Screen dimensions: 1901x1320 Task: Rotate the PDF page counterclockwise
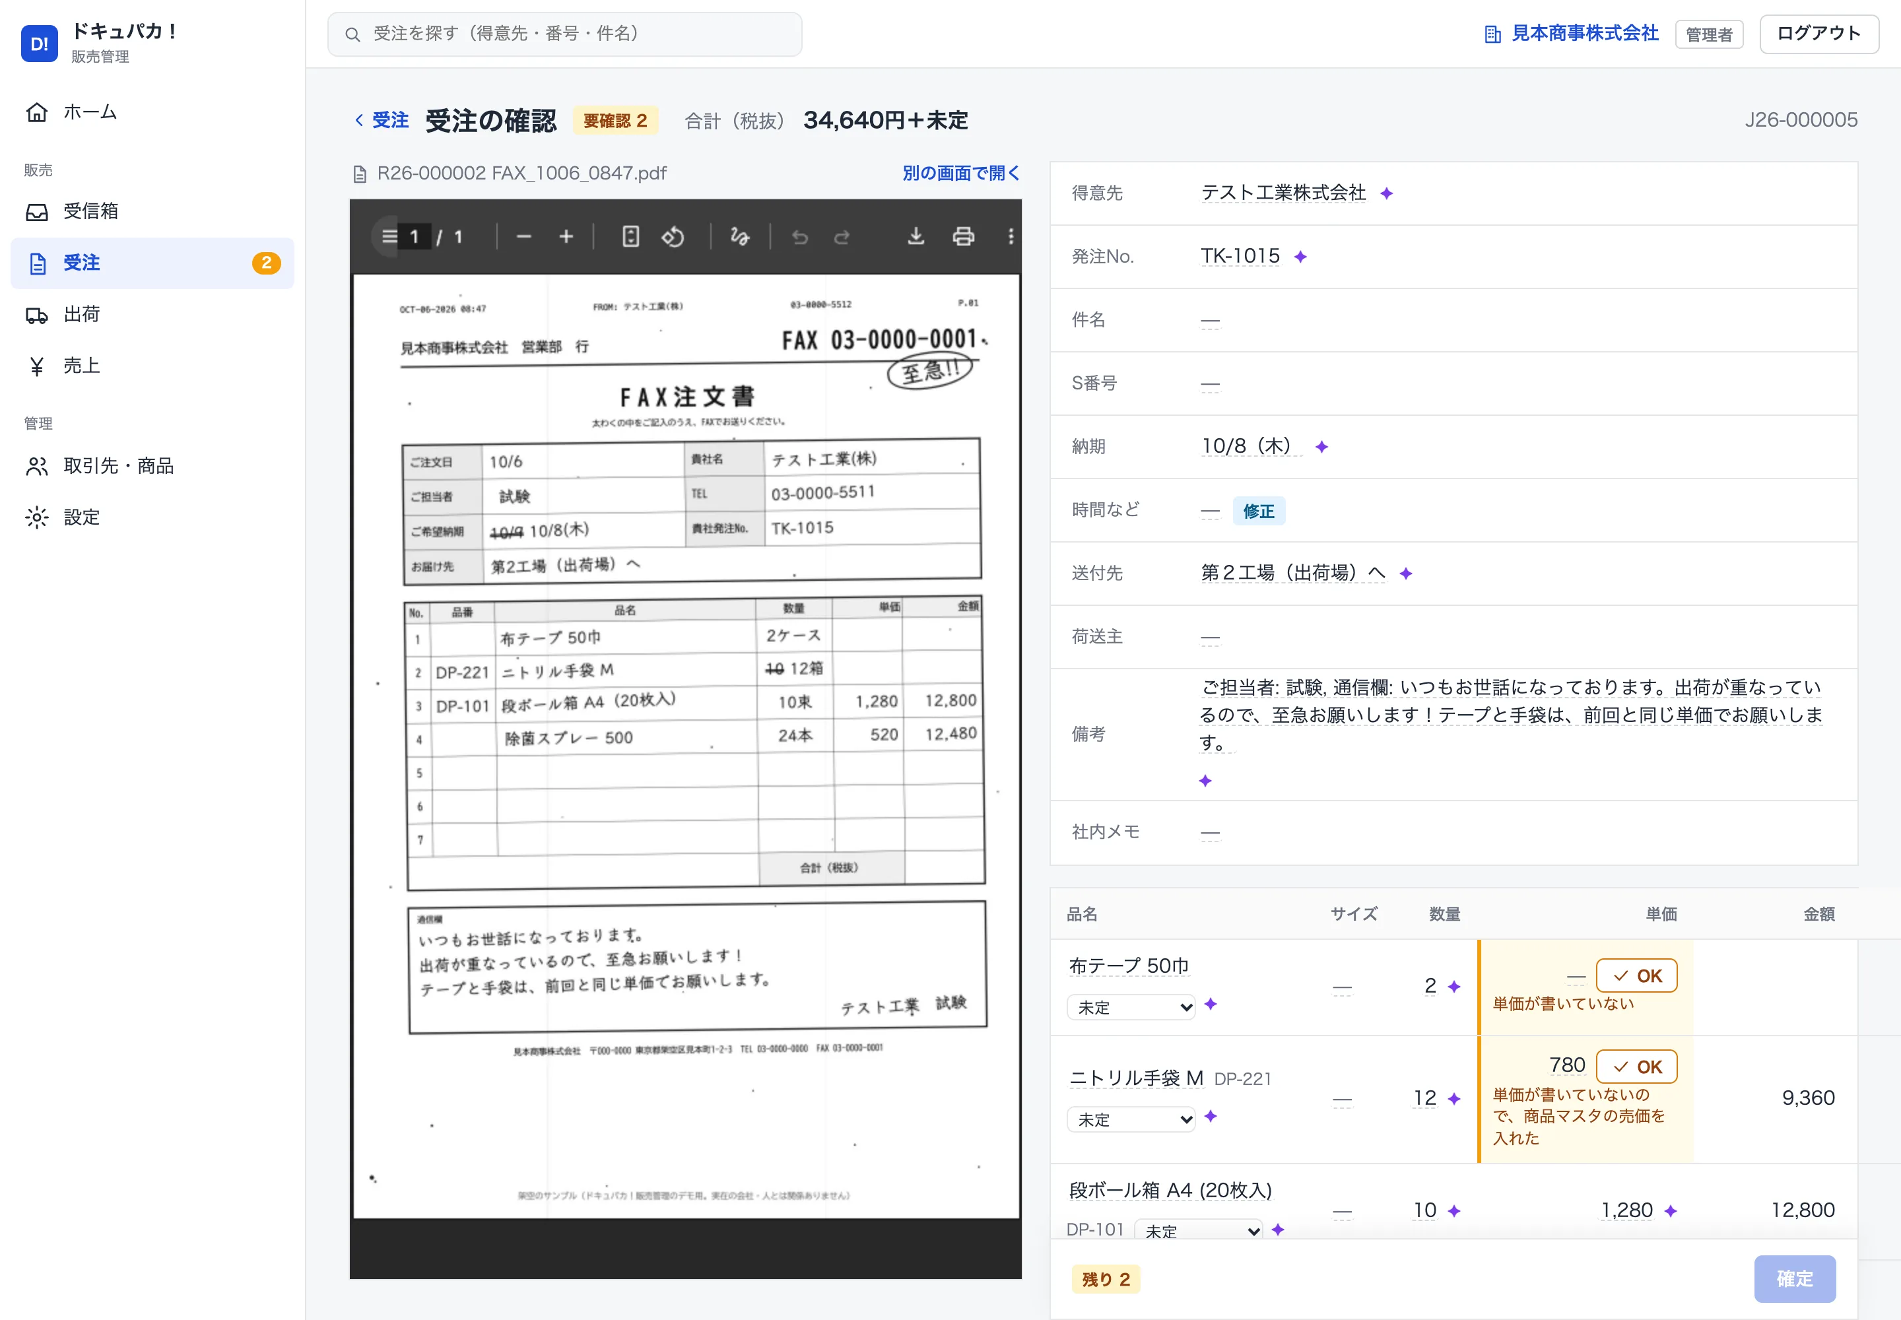(x=673, y=236)
